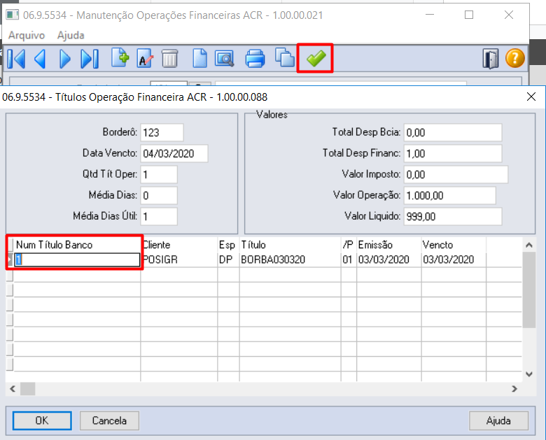
Task: Open the Ajuda menu
Action: (x=71, y=35)
